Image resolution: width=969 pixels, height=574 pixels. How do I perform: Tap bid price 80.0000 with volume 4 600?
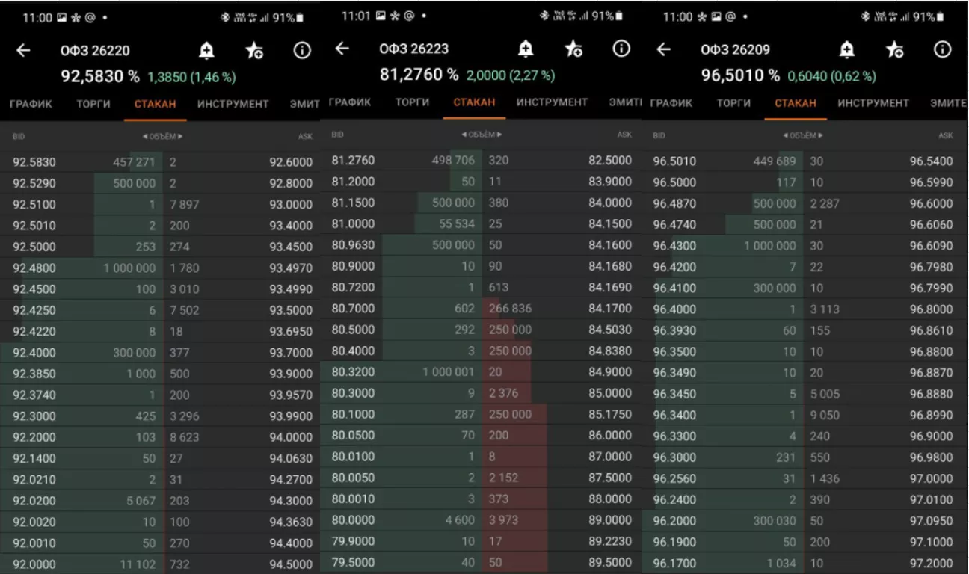coord(353,520)
